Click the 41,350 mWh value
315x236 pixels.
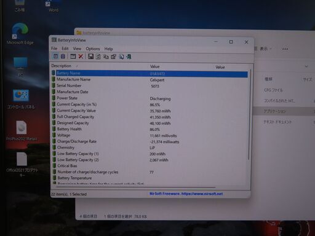[160, 117]
